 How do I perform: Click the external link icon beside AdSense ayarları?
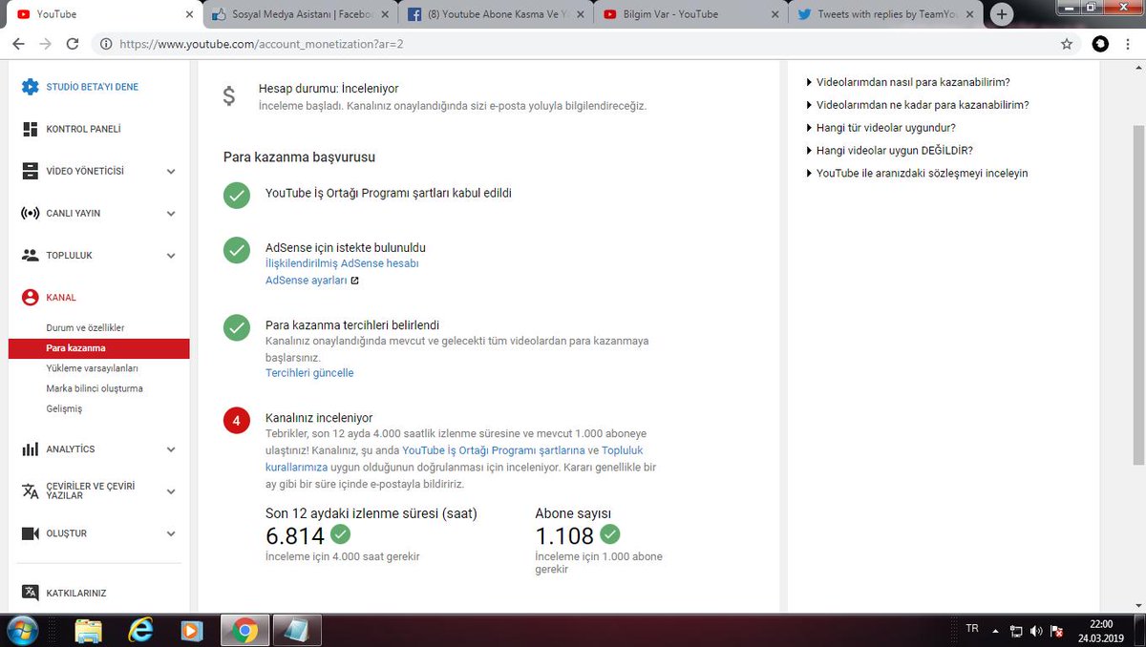pos(354,281)
